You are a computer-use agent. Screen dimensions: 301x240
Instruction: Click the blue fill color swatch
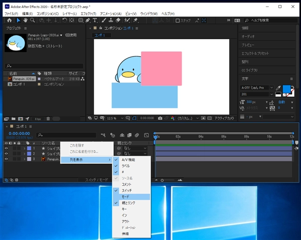(286, 89)
